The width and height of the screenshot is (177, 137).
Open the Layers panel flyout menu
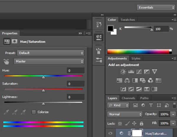tap(174, 98)
